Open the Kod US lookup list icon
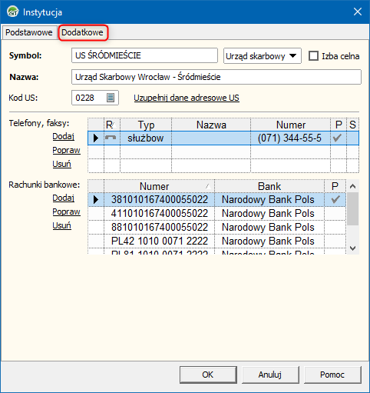The height and width of the screenshot is (393, 370). 111,98
